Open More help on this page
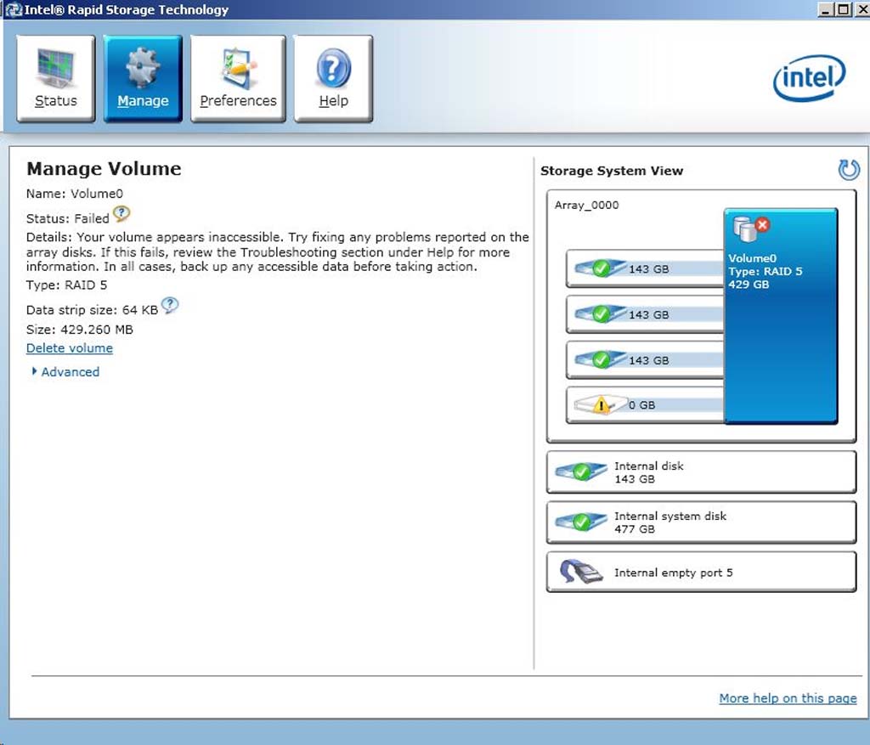Viewport: 870px width, 745px height. click(788, 697)
